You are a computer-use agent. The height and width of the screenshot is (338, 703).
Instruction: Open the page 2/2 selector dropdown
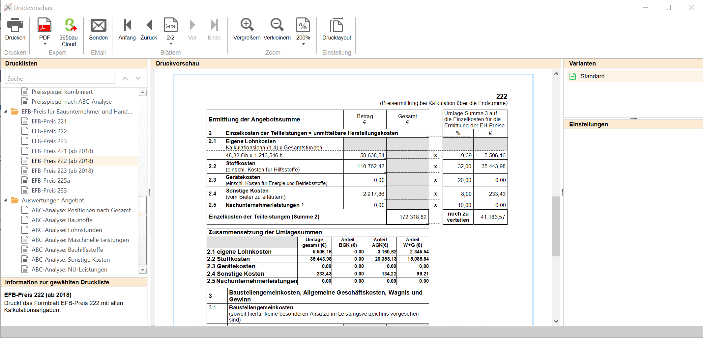pos(171,44)
